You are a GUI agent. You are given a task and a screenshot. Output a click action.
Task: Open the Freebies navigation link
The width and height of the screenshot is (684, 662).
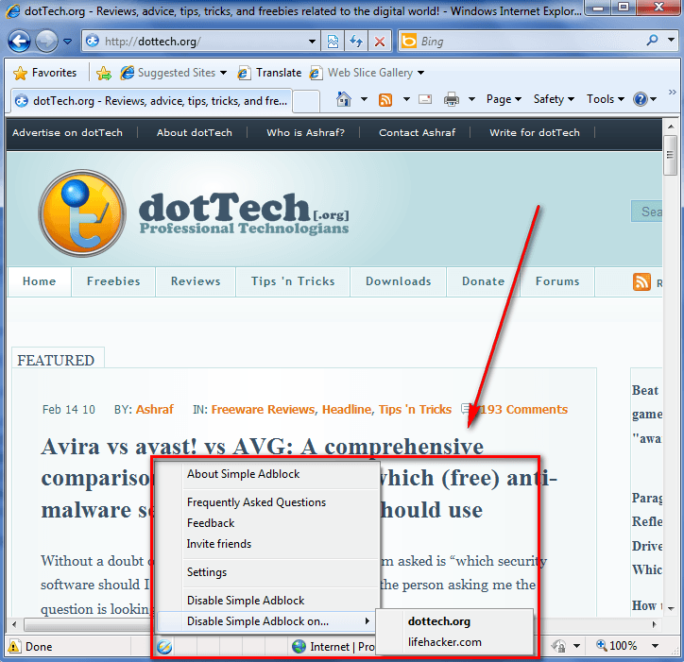(113, 281)
